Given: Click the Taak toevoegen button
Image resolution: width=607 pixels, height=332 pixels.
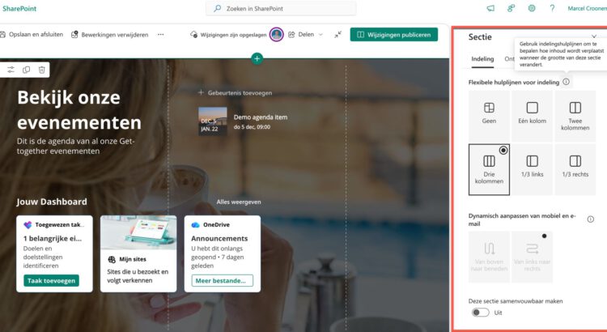Looking at the screenshot, I should point(51,280).
